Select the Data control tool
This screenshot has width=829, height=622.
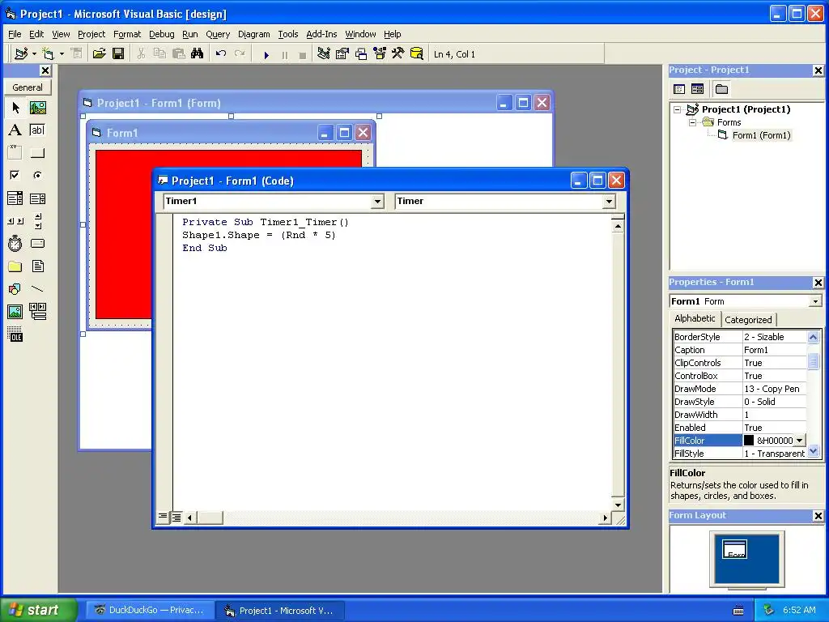(x=37, y=312)
